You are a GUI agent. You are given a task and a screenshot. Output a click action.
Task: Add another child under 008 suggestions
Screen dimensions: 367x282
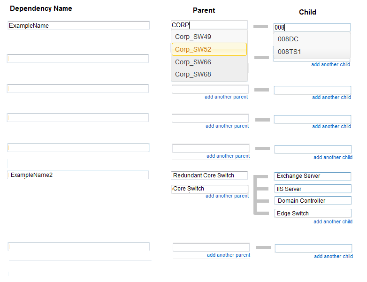[330, 64]
